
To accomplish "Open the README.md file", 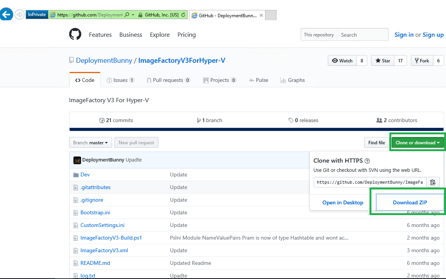I will coord(95,263).
